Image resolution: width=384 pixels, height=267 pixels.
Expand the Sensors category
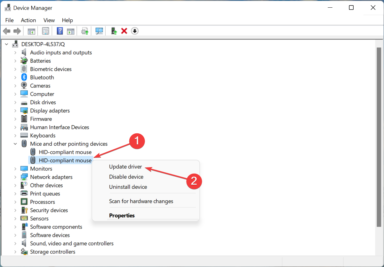(15, 218)
